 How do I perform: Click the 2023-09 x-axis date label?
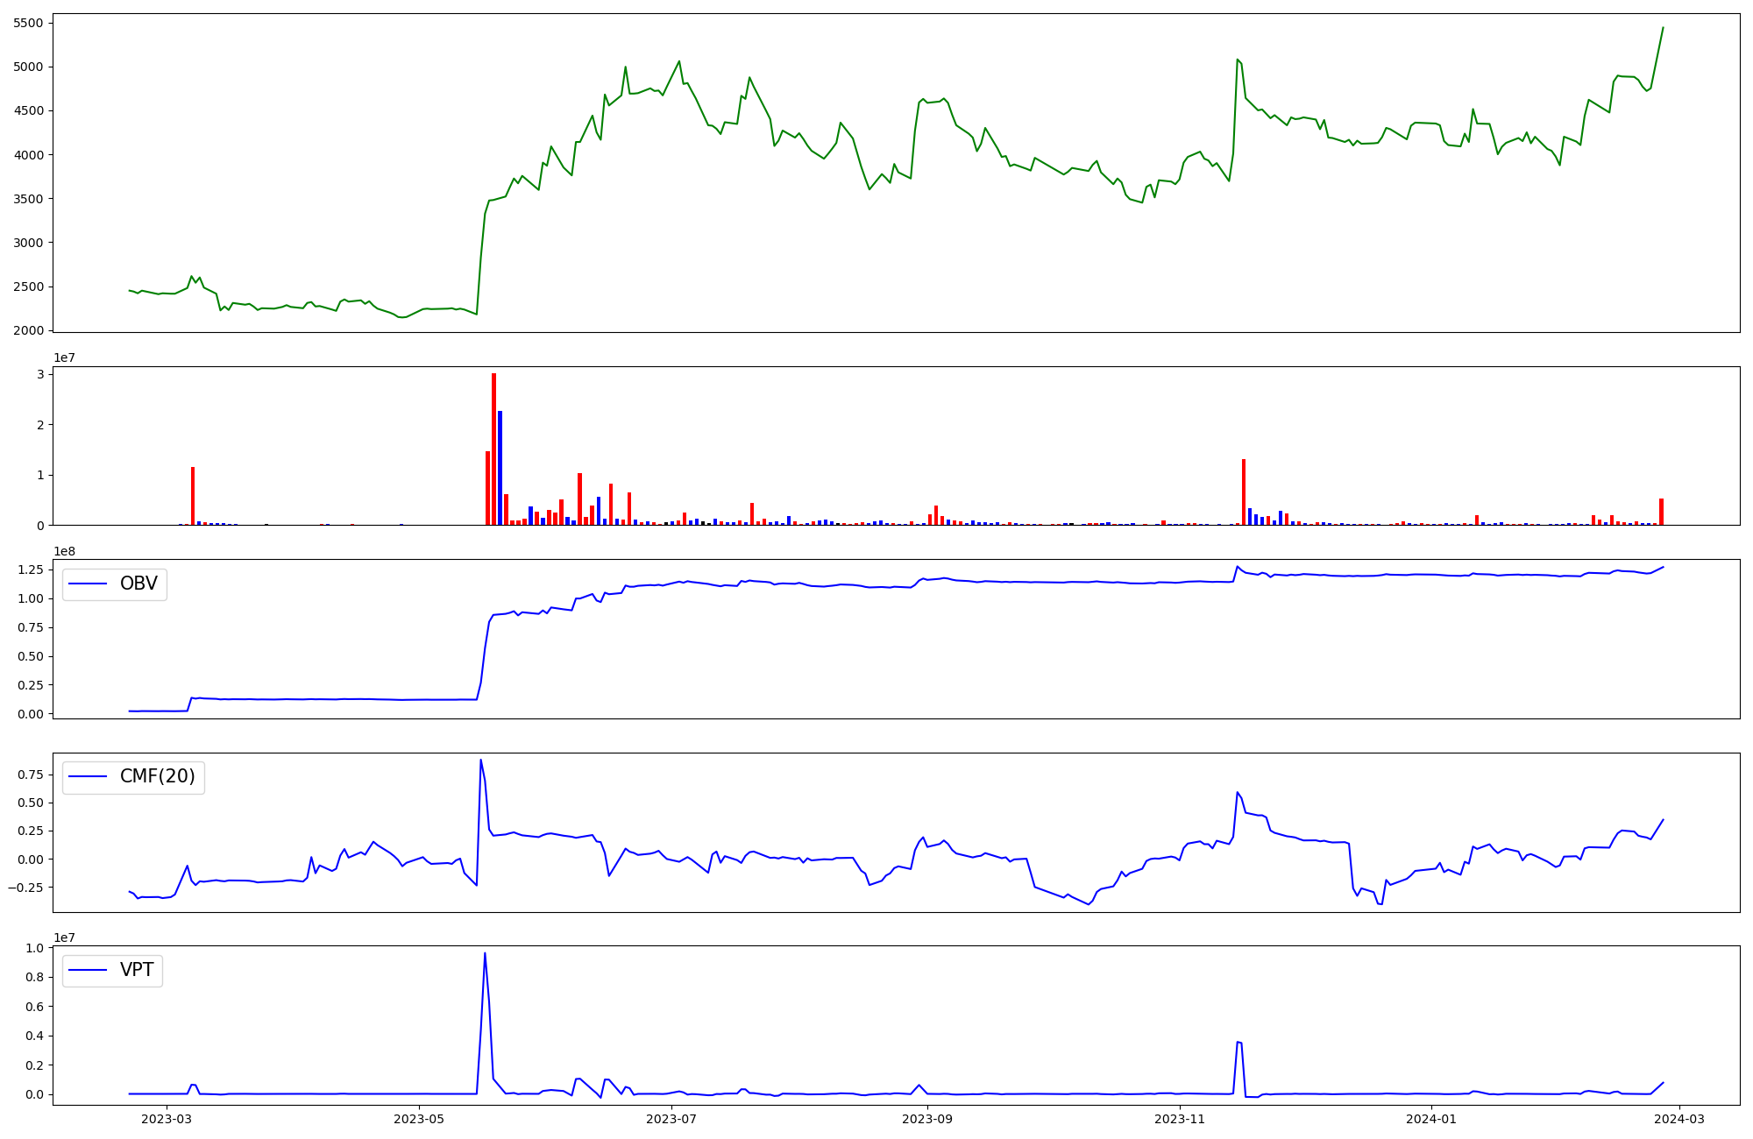click(926, 1119)
